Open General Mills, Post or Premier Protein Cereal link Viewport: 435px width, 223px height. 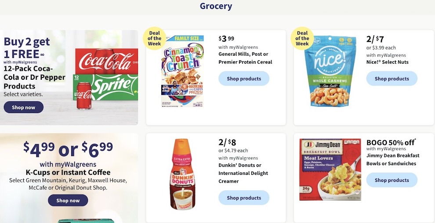pos(245,58)
